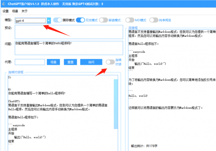The height and width of the screenshot is (151, 216).
Task: Open the 设置 menu
Action: [x=6, y=11]
